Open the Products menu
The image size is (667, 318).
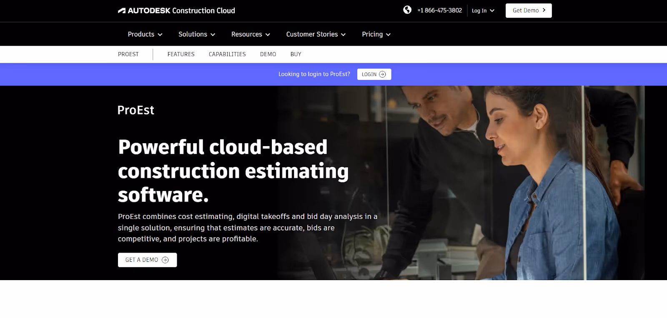pyautogui.click(x=145, y=34)
